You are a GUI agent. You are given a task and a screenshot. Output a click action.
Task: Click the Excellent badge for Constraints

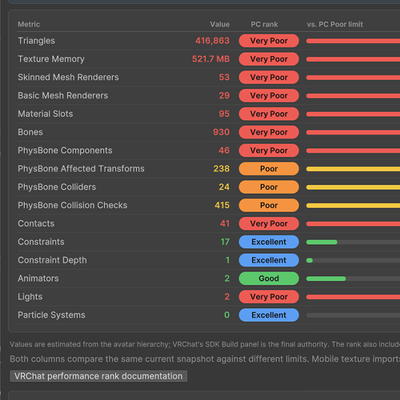(269, 242)
